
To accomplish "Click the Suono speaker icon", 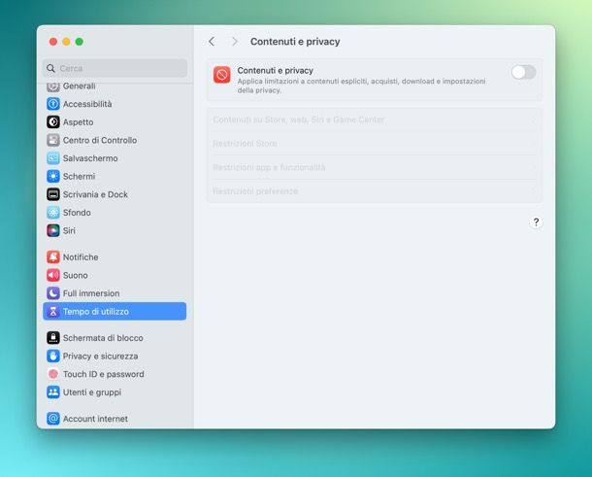I will pyautogui.click(x=53, y=276).
